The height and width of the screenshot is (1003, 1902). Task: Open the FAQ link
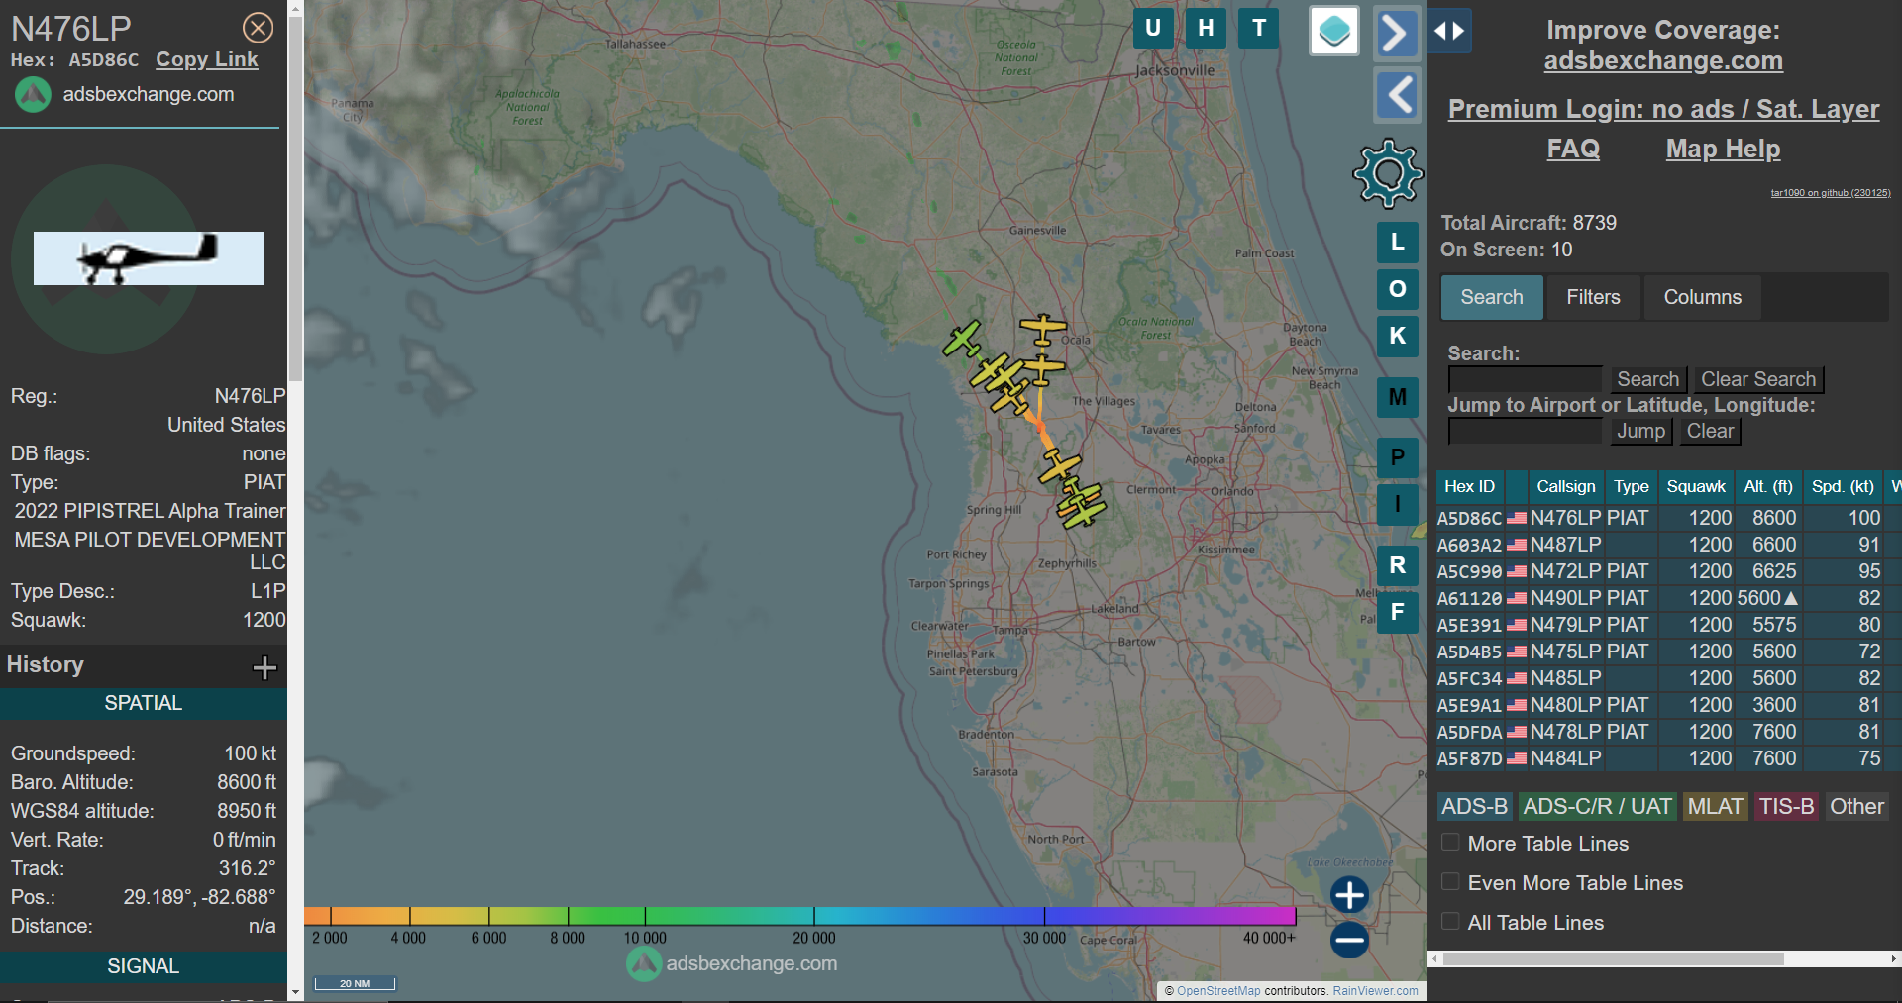(x=1573, y=149)
